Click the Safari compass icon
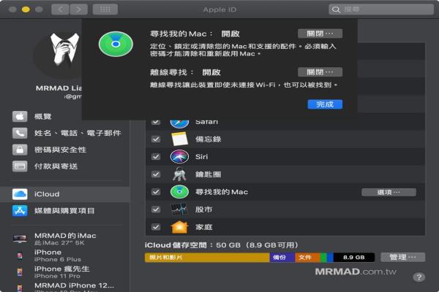 tap(179, 123)
